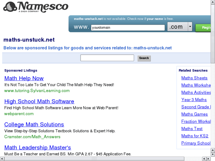Click the Sponsored Listings heading
Screen dimensions: 215x161
[x=21, y=70]
